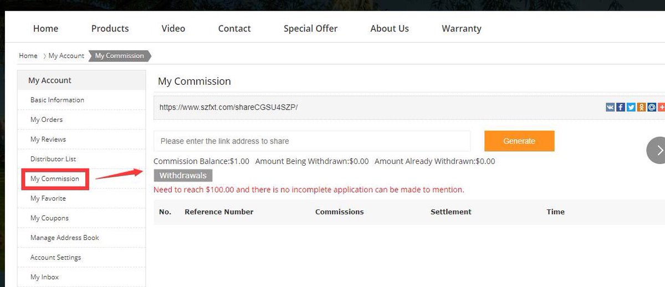Click the Withdrawals button
The width and height of the screenshot is (665, 287).
[183, 176]
